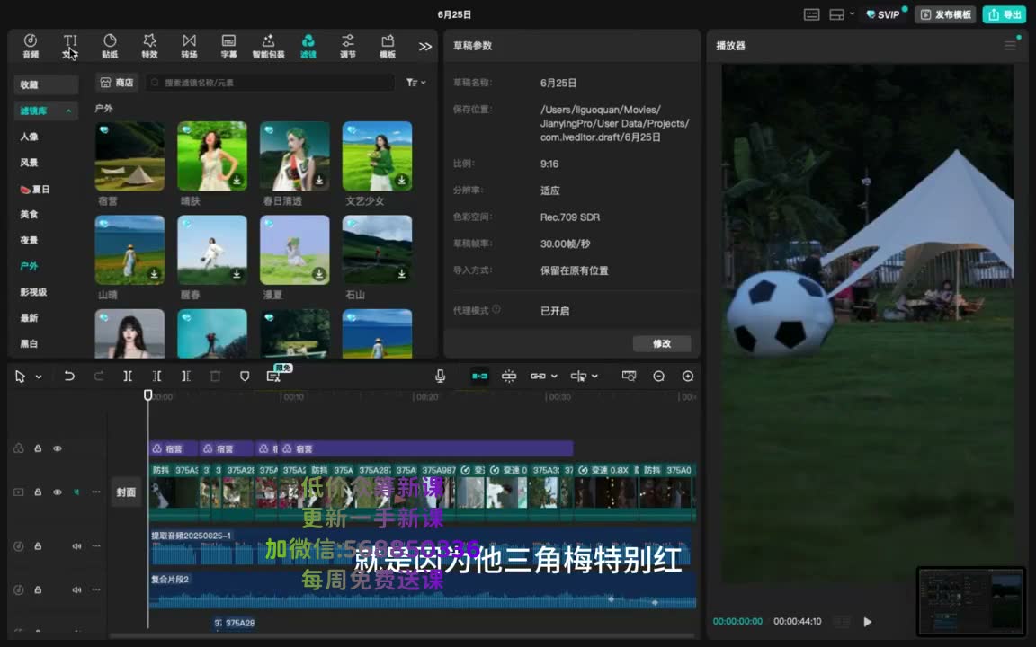This screenshot has width=1036, height=647.
Task: Split clip at playhead tool
Action: [128, 376]
